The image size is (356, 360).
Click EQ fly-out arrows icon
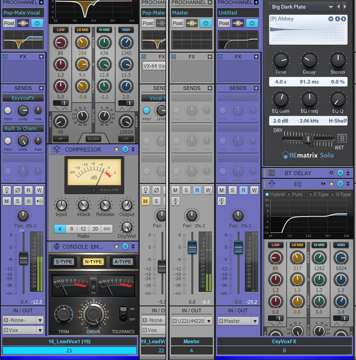(323, 184)
